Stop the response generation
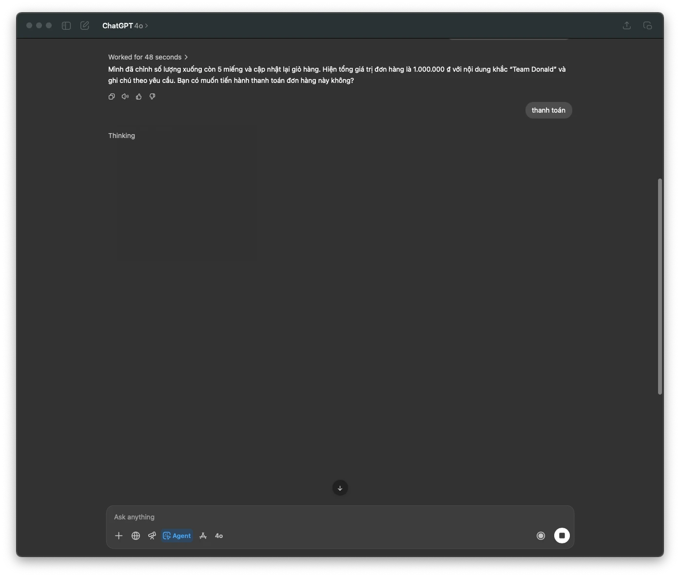This screenshot has width=680, height=577. (x=562, y=536)
